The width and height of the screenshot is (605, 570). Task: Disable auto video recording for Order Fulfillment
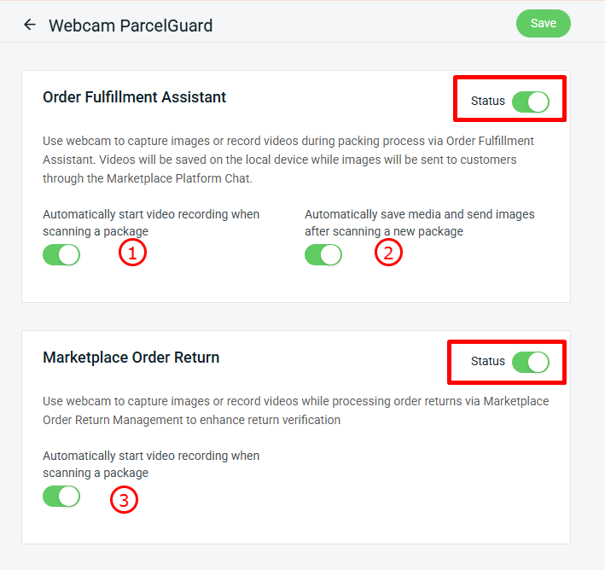point(61,254)
